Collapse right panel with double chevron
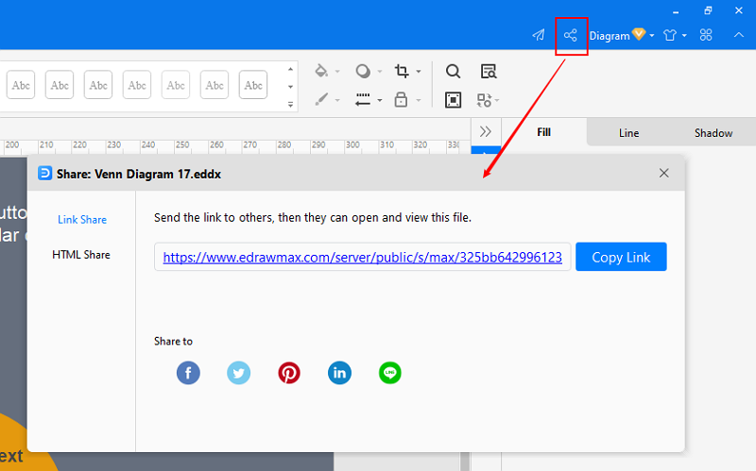Image resolution: width=756 pixels, height=471 pixels. click(486, 131)
